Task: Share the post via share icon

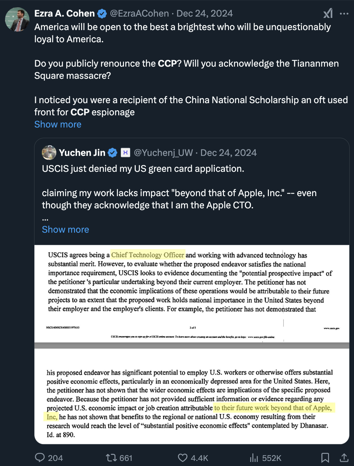Action: tap(344, 458)
